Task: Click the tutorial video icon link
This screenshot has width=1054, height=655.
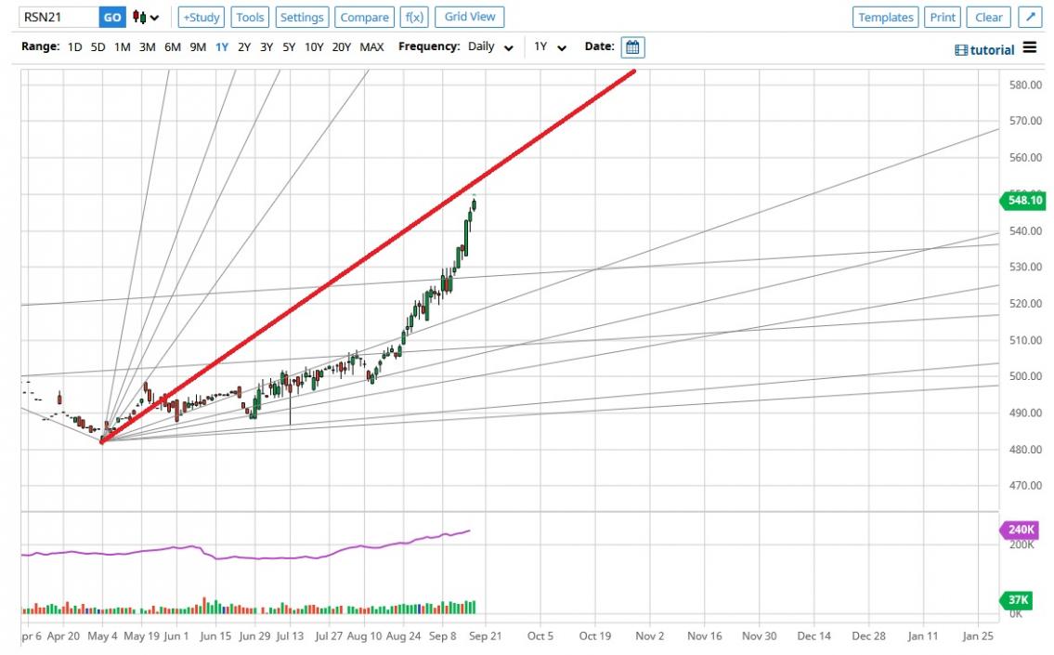Action: [984, 50]
